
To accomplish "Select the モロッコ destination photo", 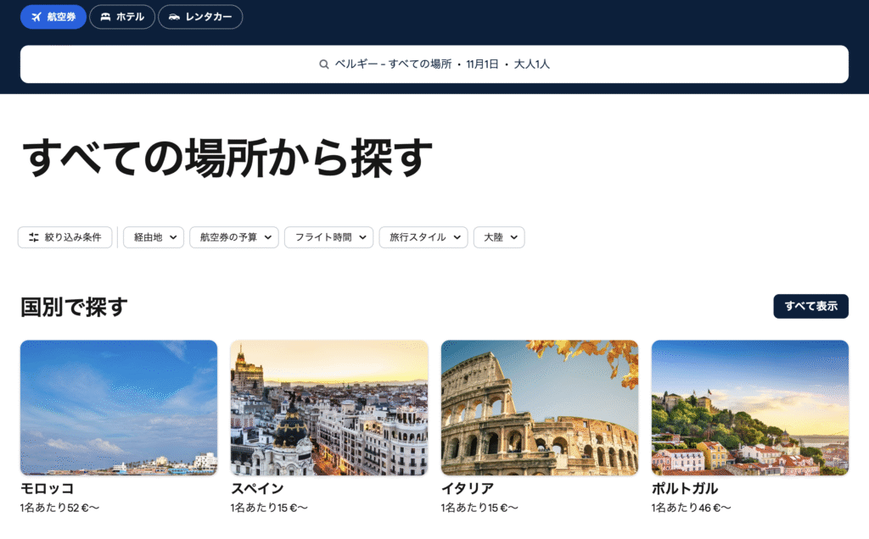I will (x=119, y=408).
